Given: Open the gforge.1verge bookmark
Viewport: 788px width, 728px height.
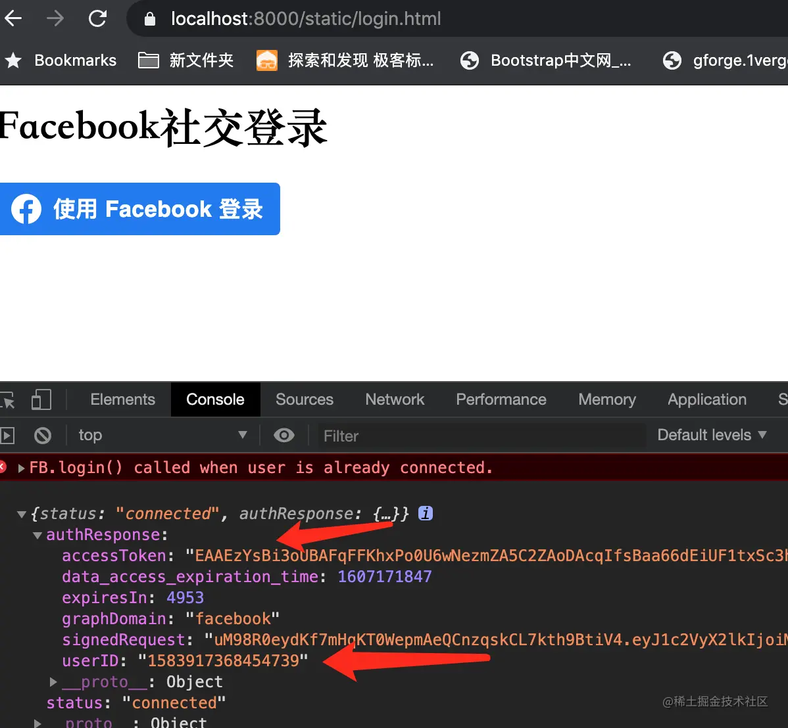Looking at the screenshot, I should pos(725,60).
